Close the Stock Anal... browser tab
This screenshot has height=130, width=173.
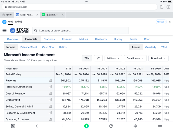pos(37,15)
